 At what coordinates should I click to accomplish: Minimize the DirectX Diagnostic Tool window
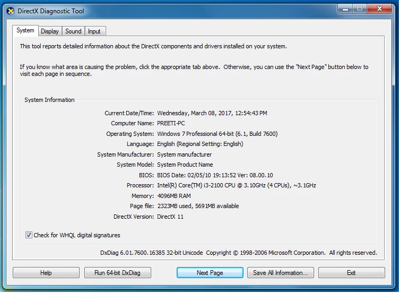[345, 9]
